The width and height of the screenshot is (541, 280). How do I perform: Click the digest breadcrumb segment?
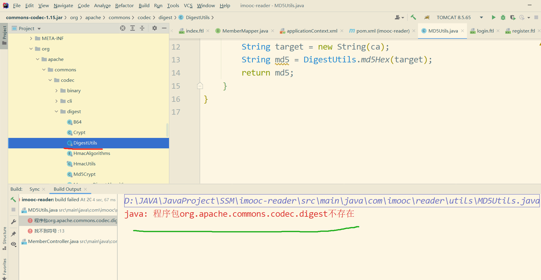(x=165, y=17)
